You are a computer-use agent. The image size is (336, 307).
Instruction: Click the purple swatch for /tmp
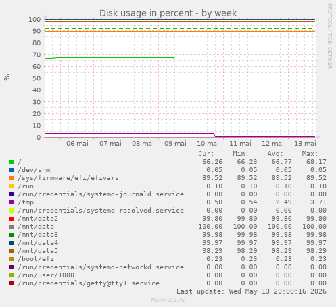(x=11, y=202)
